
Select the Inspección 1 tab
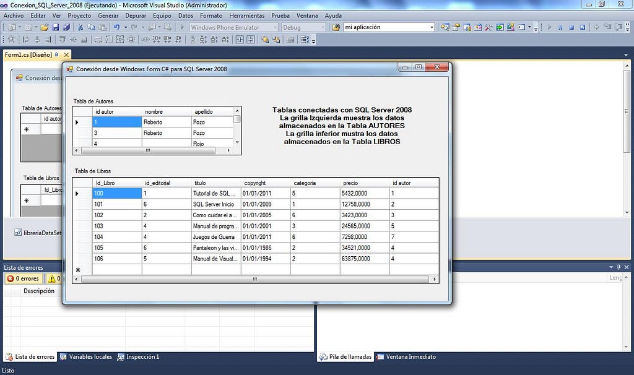coord(138,357)
